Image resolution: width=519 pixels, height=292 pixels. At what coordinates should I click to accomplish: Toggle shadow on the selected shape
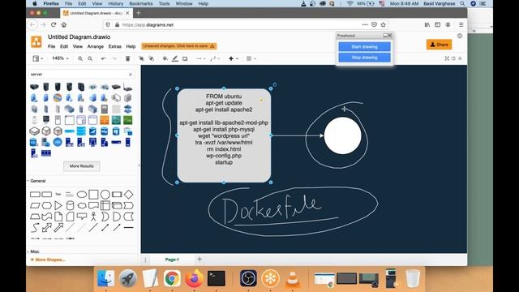(x=185, y=58)
